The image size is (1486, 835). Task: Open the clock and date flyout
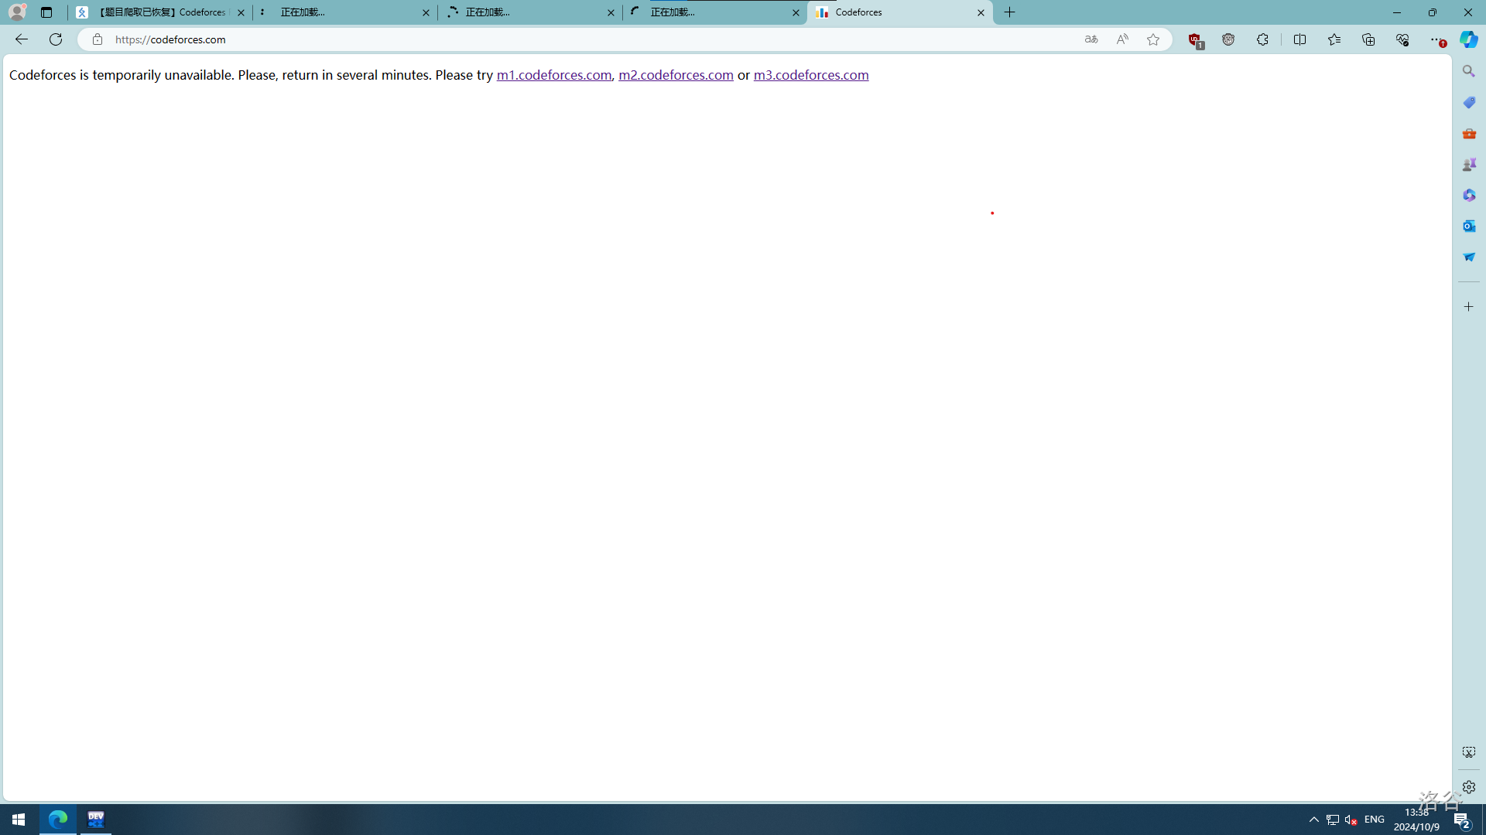coord(1417,820)
